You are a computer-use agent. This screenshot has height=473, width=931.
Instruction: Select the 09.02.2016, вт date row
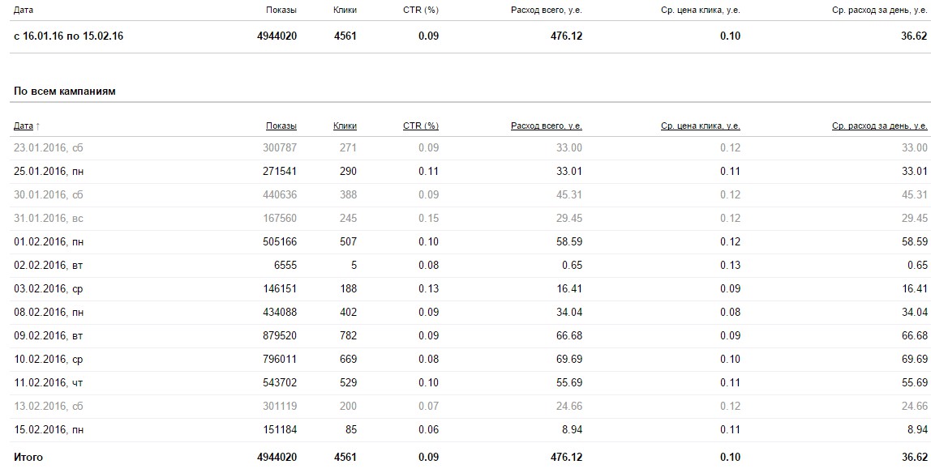pos(49,336)
